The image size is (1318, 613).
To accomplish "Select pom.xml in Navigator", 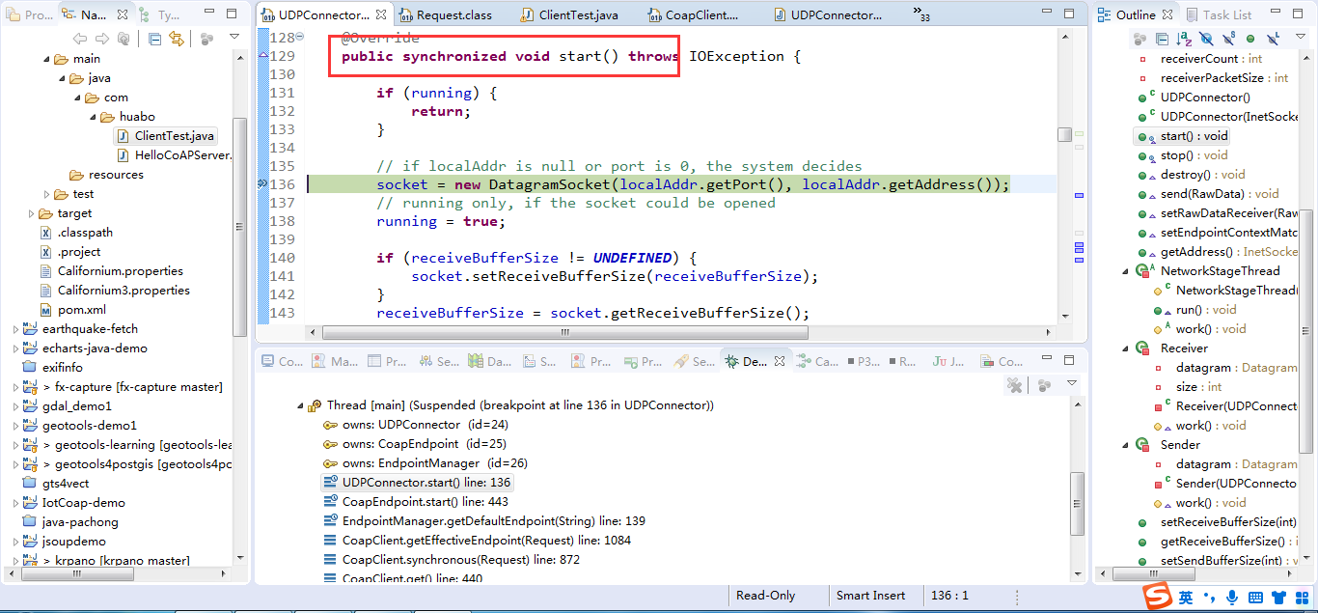I will pos(72,310).
